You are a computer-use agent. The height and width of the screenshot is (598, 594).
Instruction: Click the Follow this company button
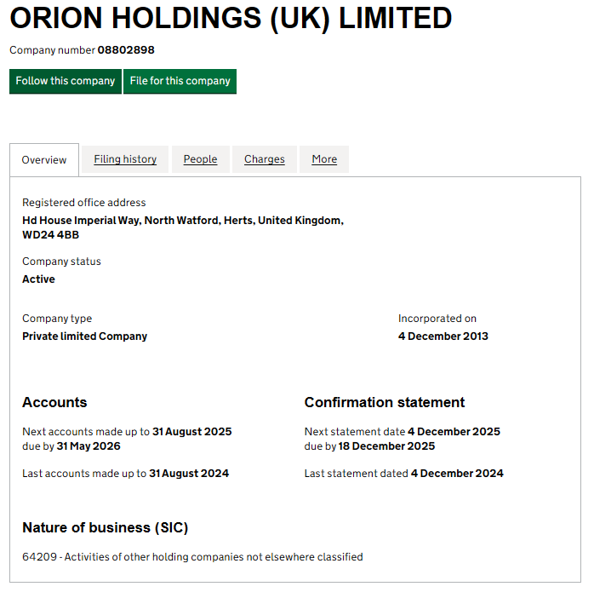pos(66,81)
